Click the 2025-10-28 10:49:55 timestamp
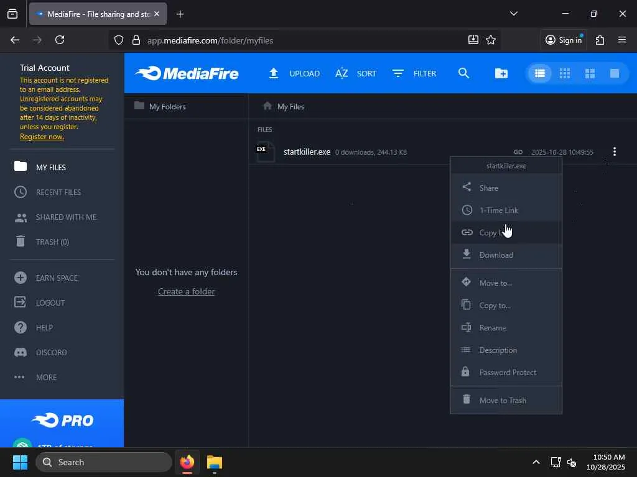The height and width of the screenshot is (477, 637). click(x=562, y=152)
